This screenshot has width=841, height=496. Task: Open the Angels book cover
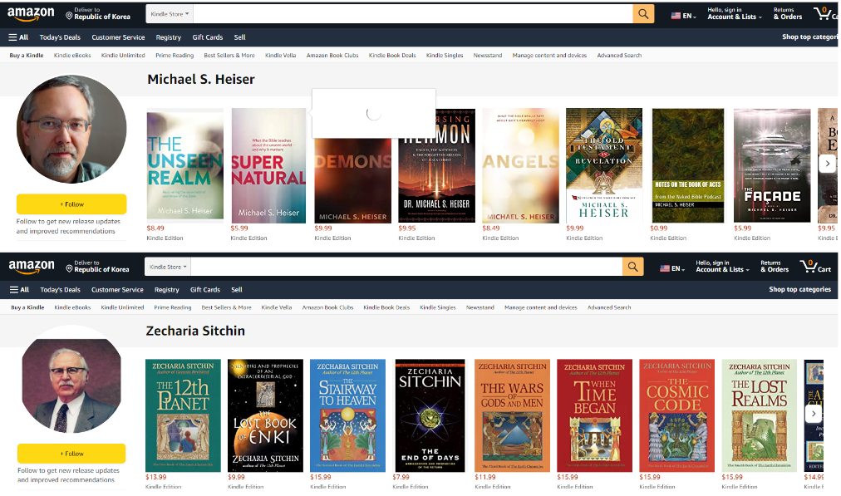click(x=520, y=165)
